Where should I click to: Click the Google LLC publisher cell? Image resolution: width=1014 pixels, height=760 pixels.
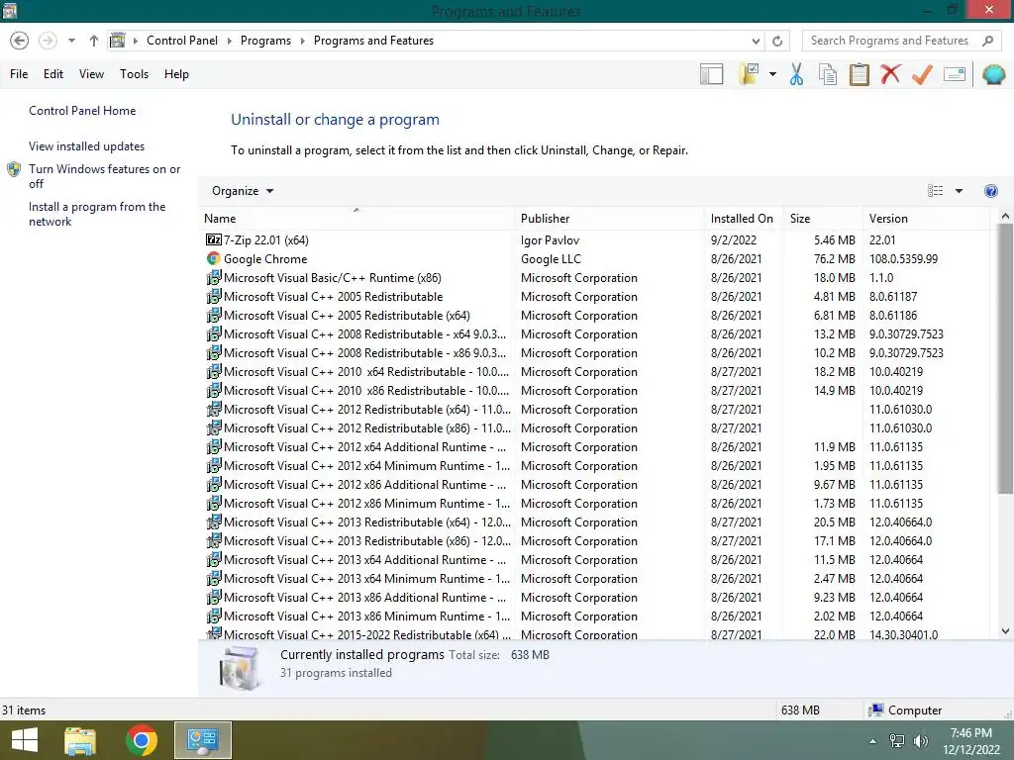(551, 259)
